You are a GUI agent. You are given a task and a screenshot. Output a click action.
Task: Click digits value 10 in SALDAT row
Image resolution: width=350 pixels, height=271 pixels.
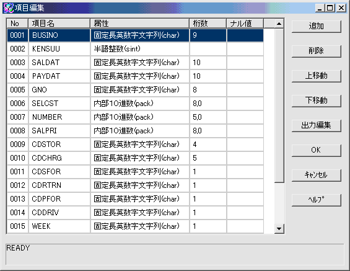208,63
